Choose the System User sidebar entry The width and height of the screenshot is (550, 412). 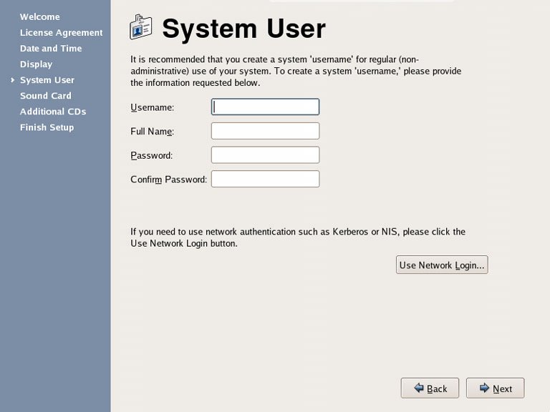[x=47, y=80]
